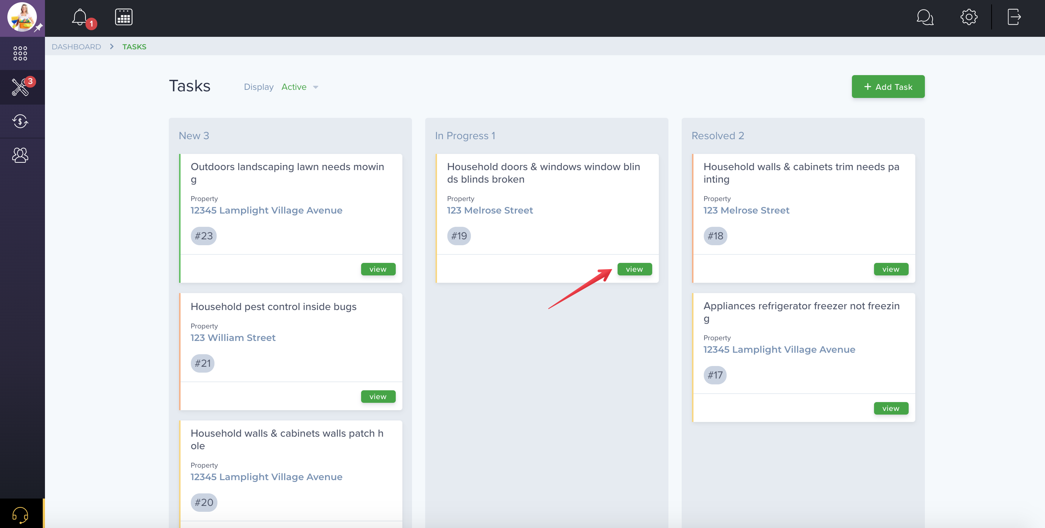The height and width of the screenshot is (528, 1045).
Task: Go to DASHBOARD breadcrumb
Action: click(x=76, y=47)
